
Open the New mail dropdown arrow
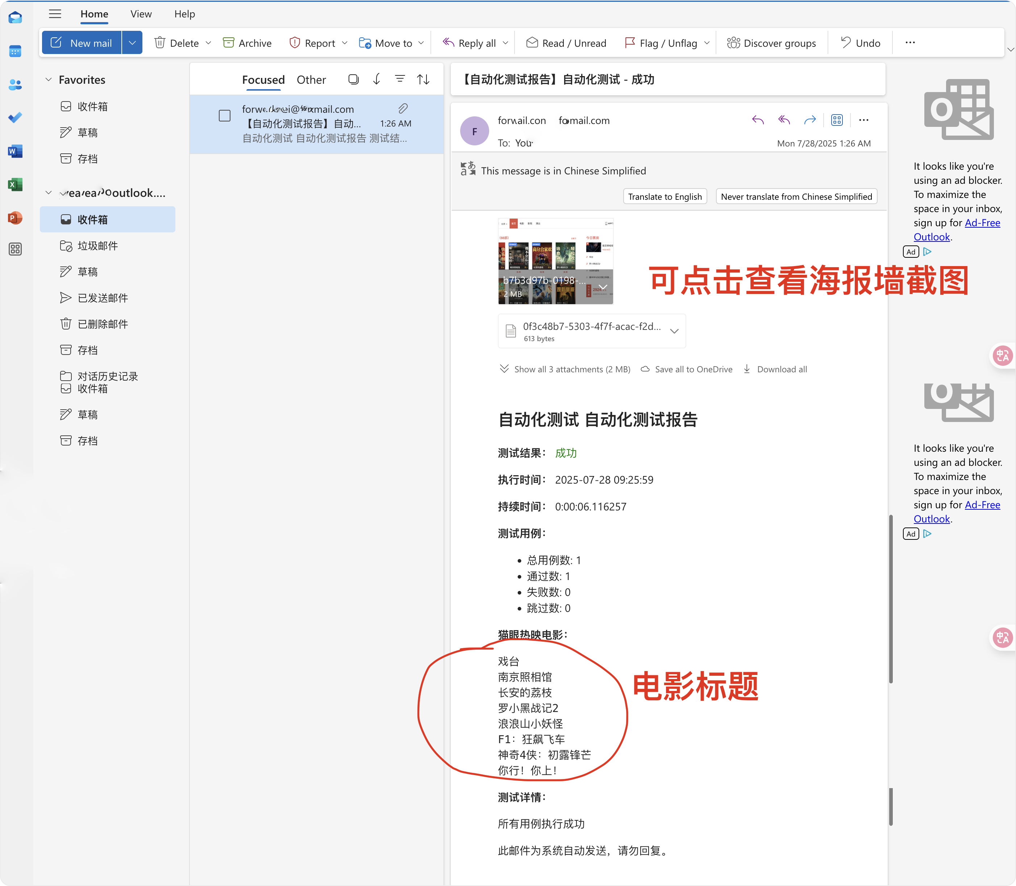pos(132,43)
